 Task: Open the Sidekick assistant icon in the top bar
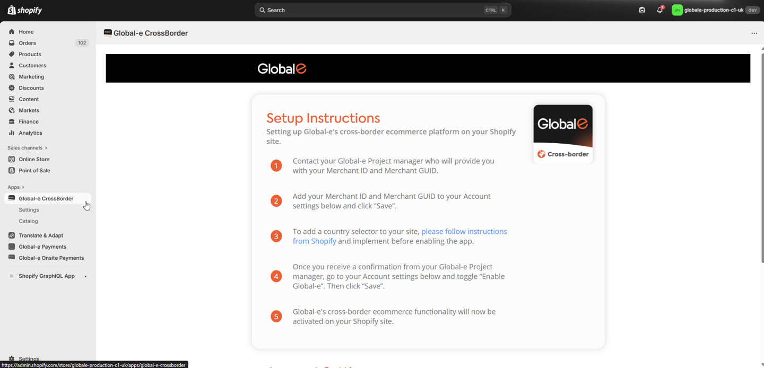pos(642,10)
